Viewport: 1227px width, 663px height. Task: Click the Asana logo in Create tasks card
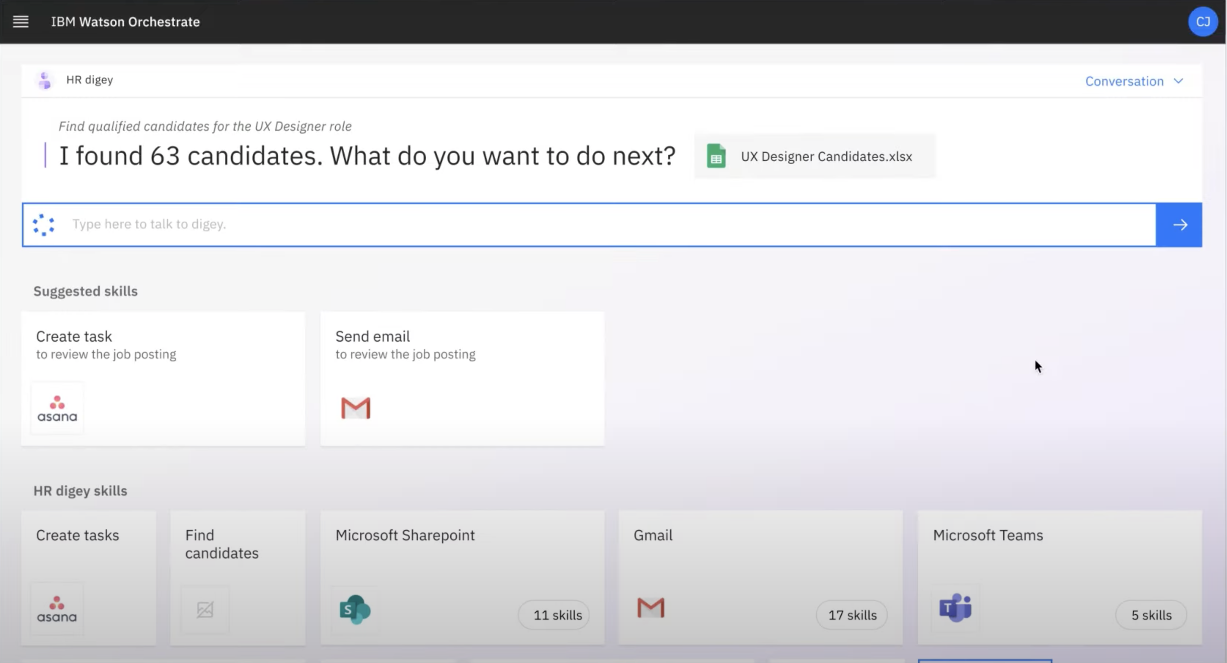(x=57, y=608)
